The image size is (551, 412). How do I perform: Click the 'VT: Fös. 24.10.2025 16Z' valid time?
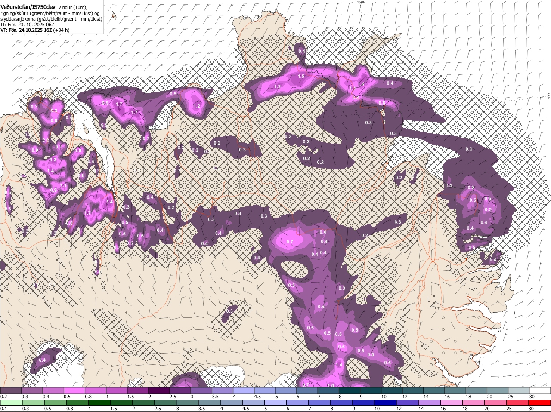click(26, 30)
